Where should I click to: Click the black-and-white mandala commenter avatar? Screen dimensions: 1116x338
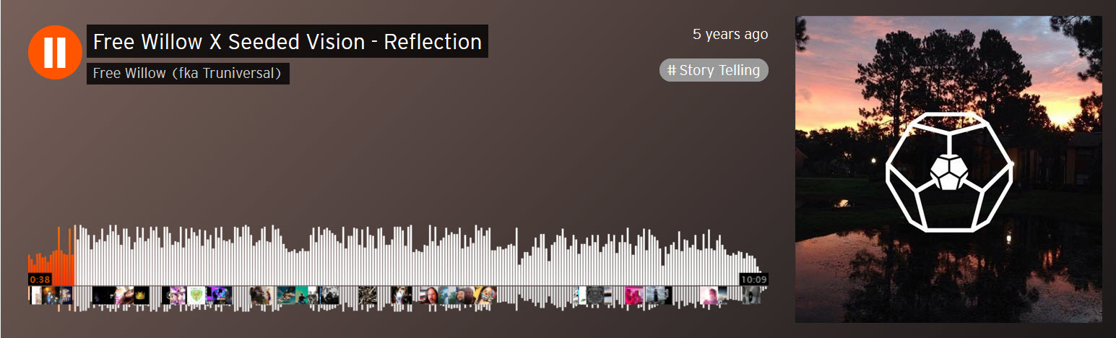[x=595, y=295]
